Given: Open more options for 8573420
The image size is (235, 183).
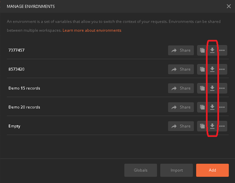Looking at the screenshot, I should coord(222,69).
